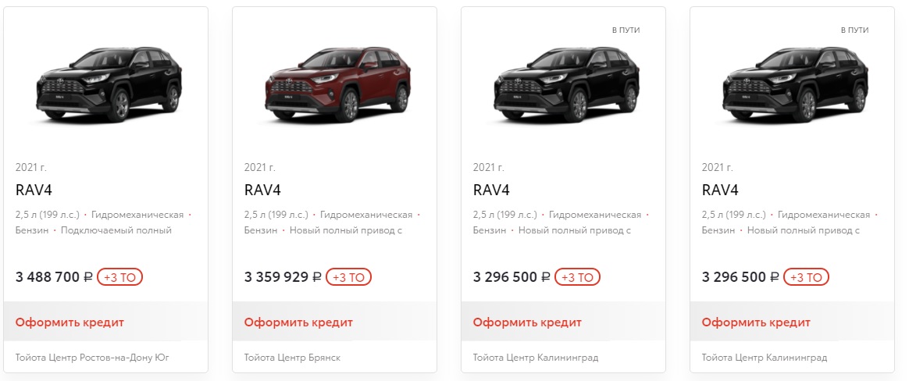Click the "+3 ТО" badge beside 3 488 700 ₽

pyautogui.click(x=120, y=276)
